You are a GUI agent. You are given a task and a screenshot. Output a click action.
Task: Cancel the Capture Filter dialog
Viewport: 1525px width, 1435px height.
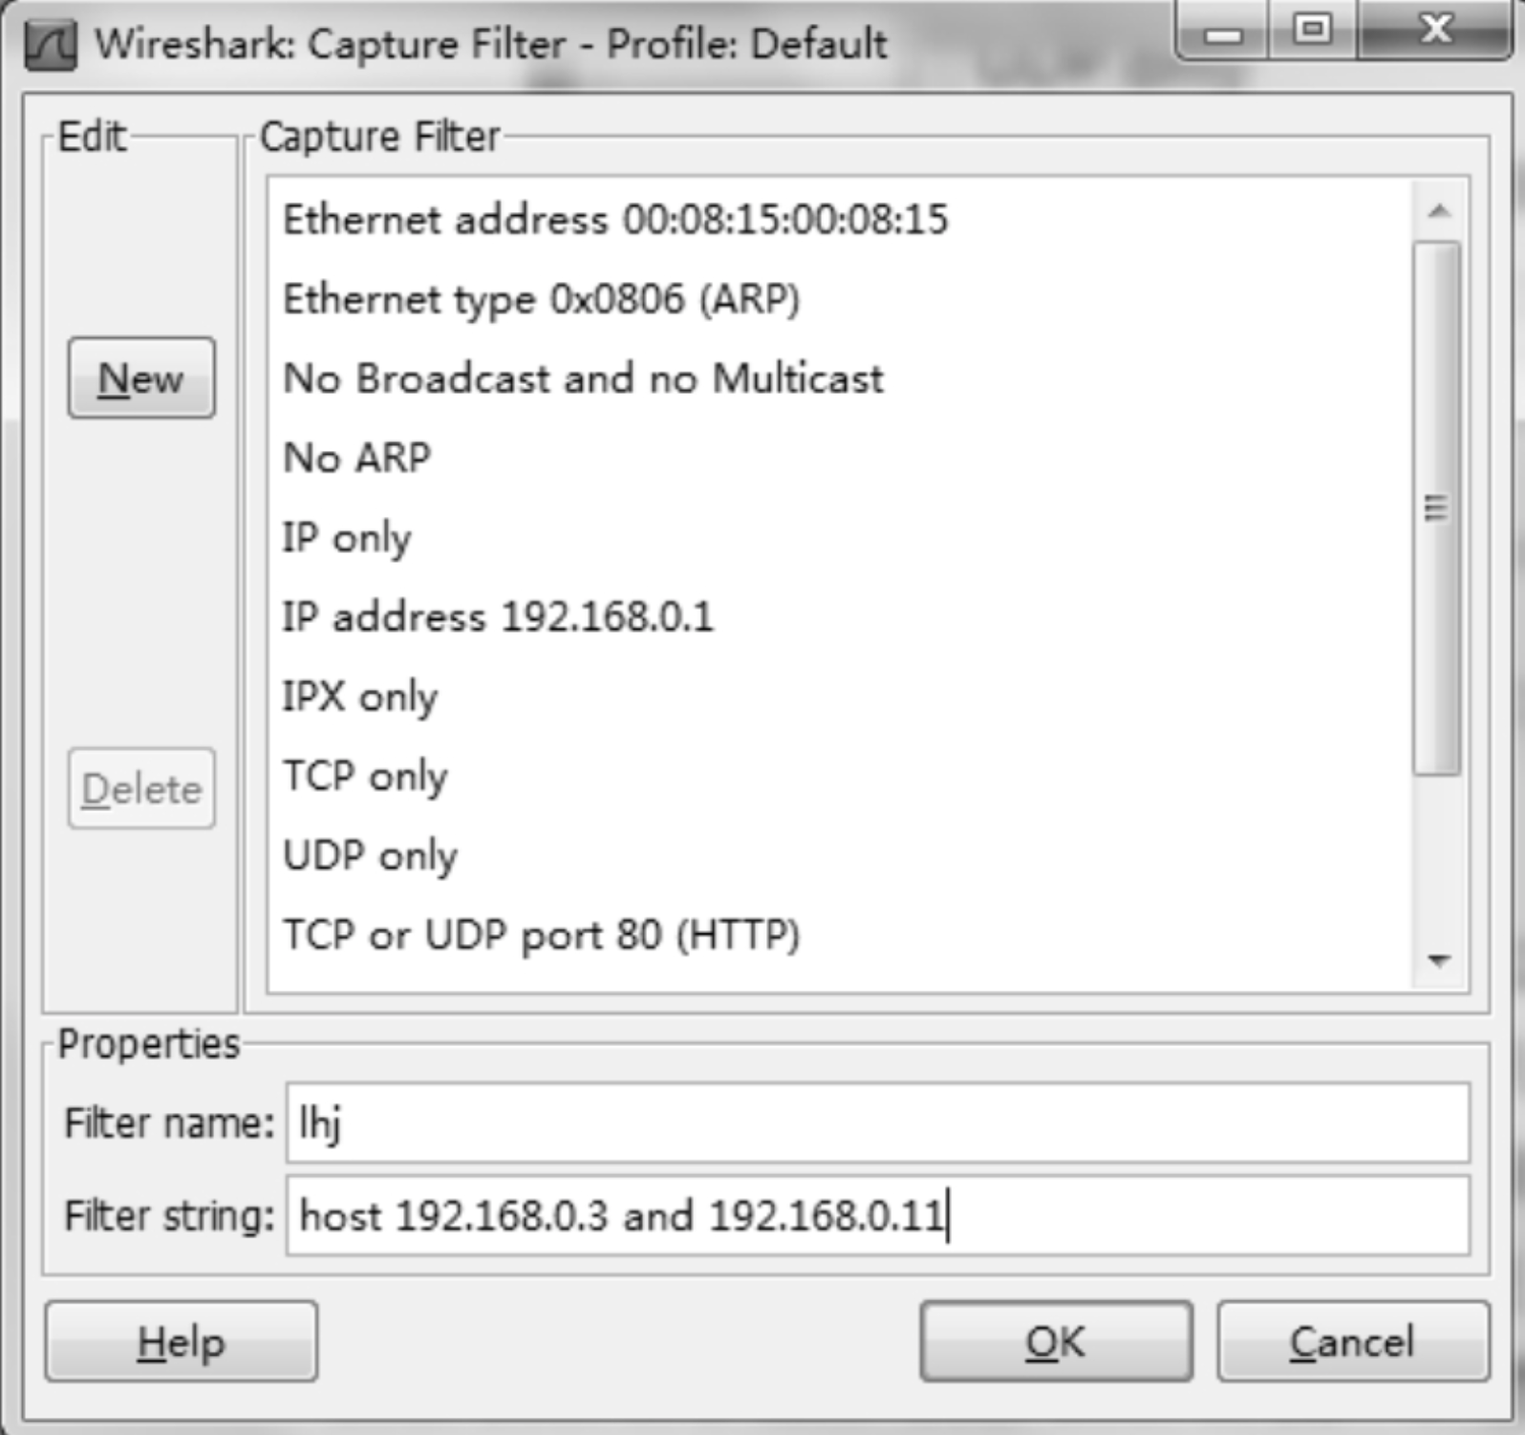point(1353,1341)
